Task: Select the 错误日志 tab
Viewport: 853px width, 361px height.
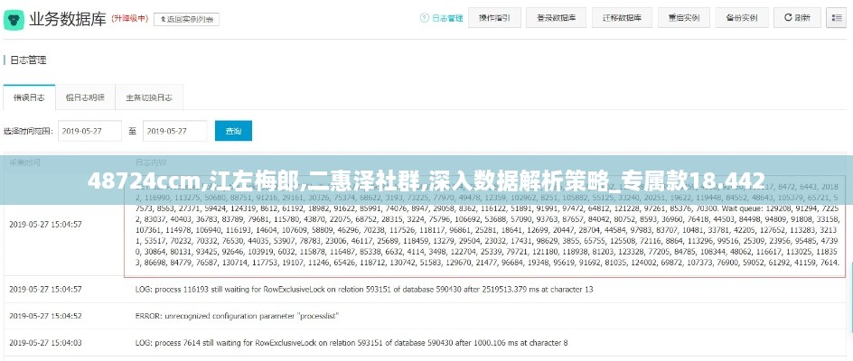Action: (29, 97)
